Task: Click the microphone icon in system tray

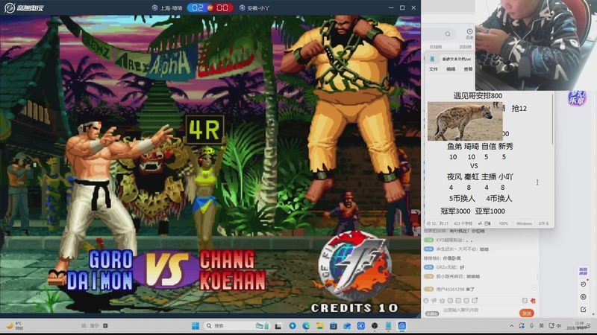Action: click(x=531, y=326)
